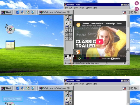The width and height of the screenshot is (140, 105).
Task: Select Curve tool in upper Paint window
Action: 71,31
